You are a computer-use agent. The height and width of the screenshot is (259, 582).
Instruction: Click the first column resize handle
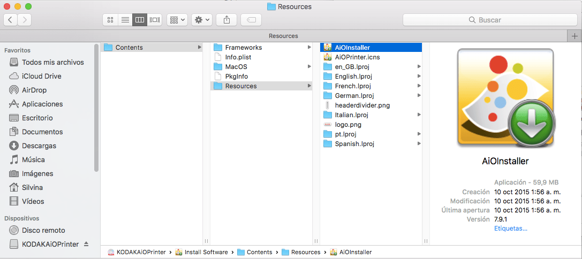[206, 241]
